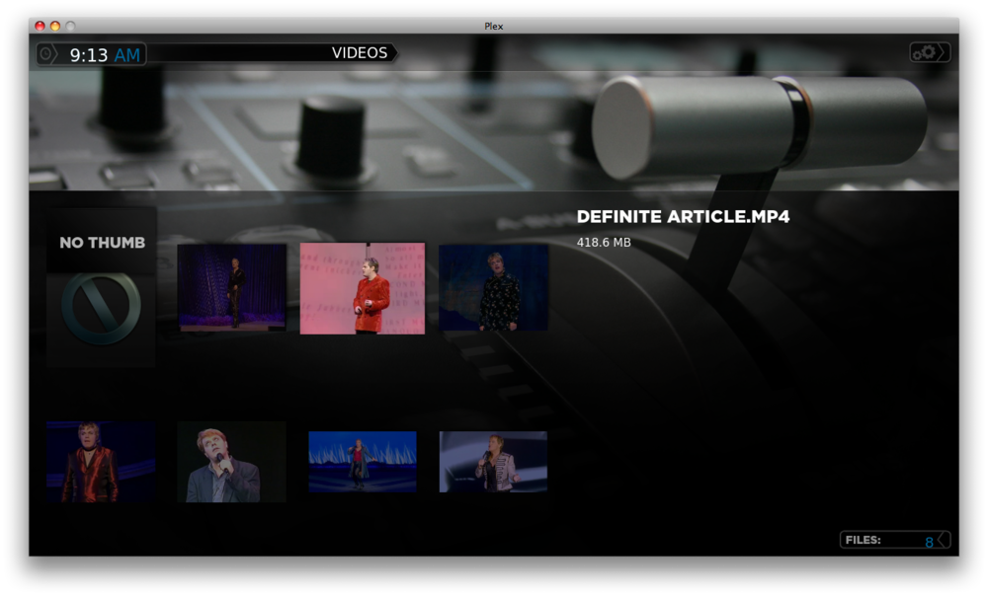
Task: Click the 418.6 MB file size text
Action: (604, 242)
